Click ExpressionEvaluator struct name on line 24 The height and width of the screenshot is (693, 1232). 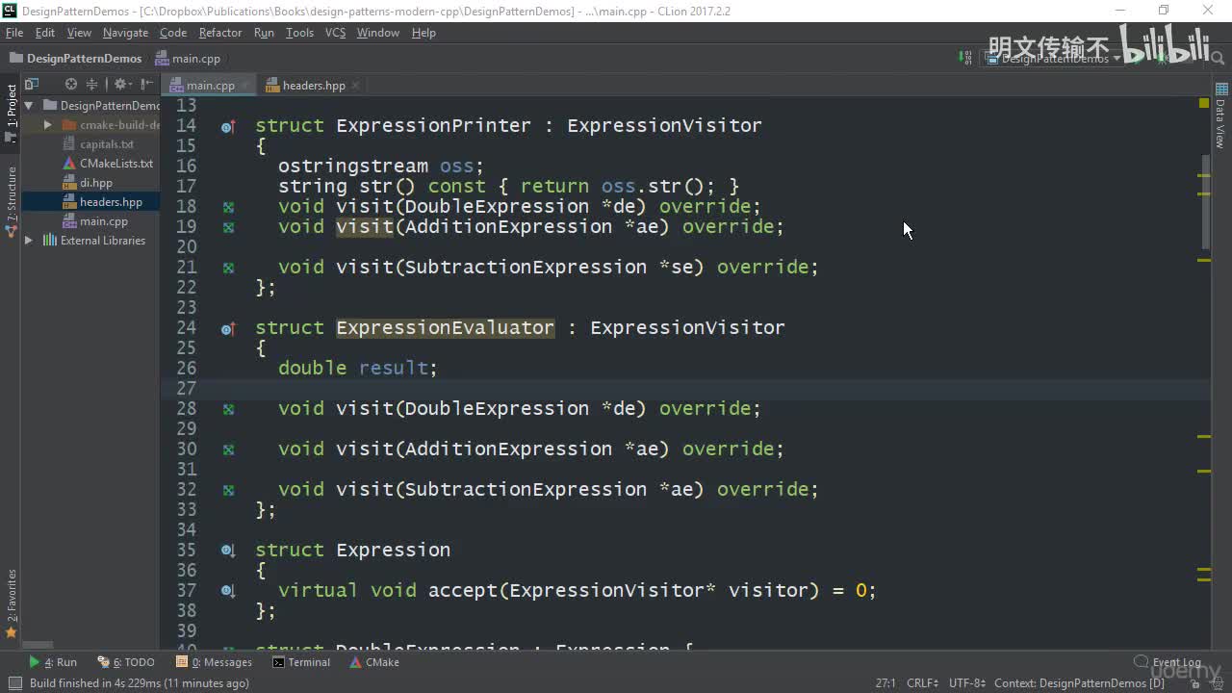tap(445, 328)
